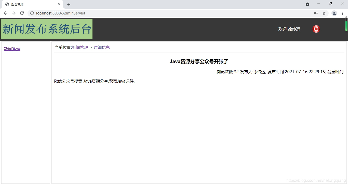The image size is (348, 185).
Task: Click the 欢迎 徐传运 welcome text
Action: point(289,29)
